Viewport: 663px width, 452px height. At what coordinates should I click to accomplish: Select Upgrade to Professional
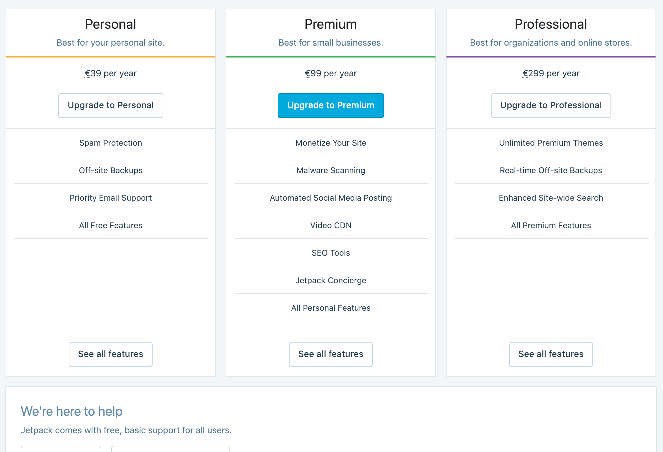coord(551,105)
